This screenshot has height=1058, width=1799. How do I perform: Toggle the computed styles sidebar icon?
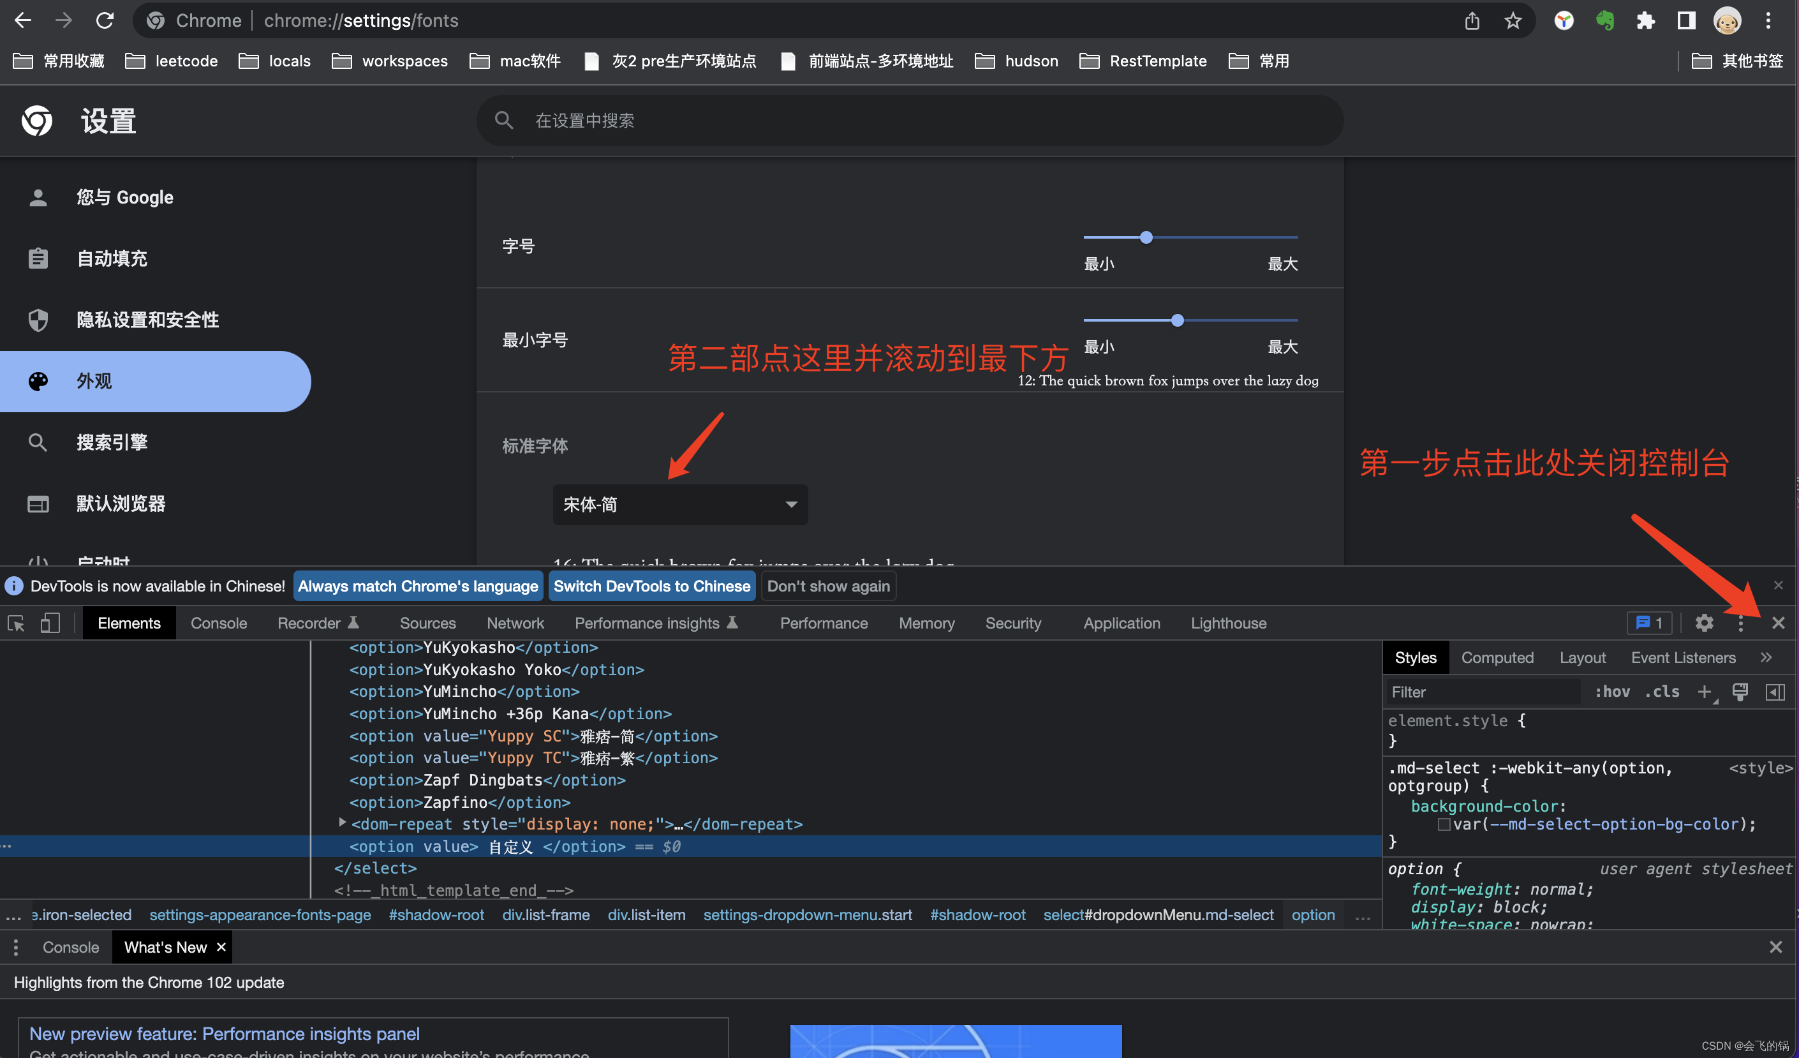pyautogui.click(x=1775, y=692)
